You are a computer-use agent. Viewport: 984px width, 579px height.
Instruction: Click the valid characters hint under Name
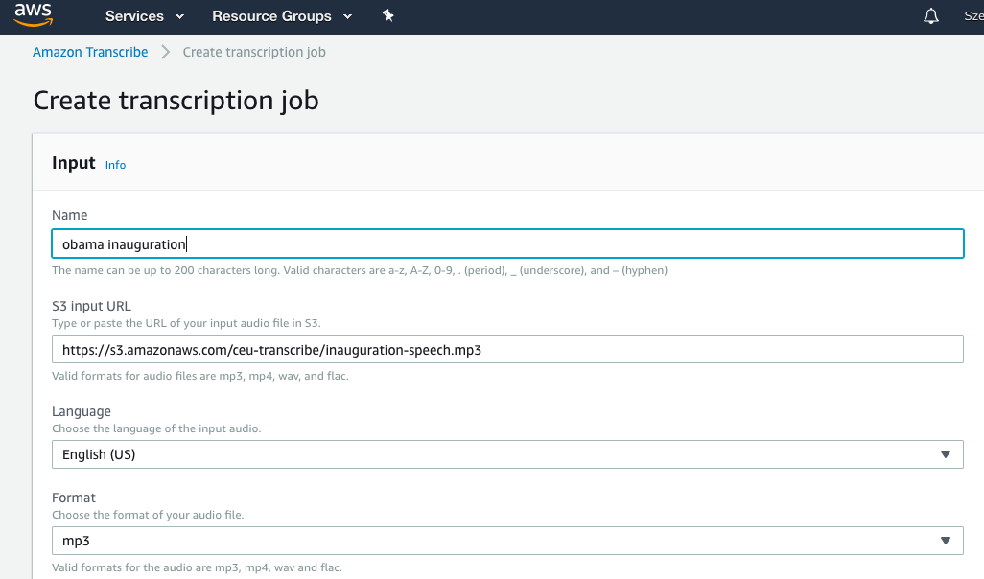coord(360,270)
